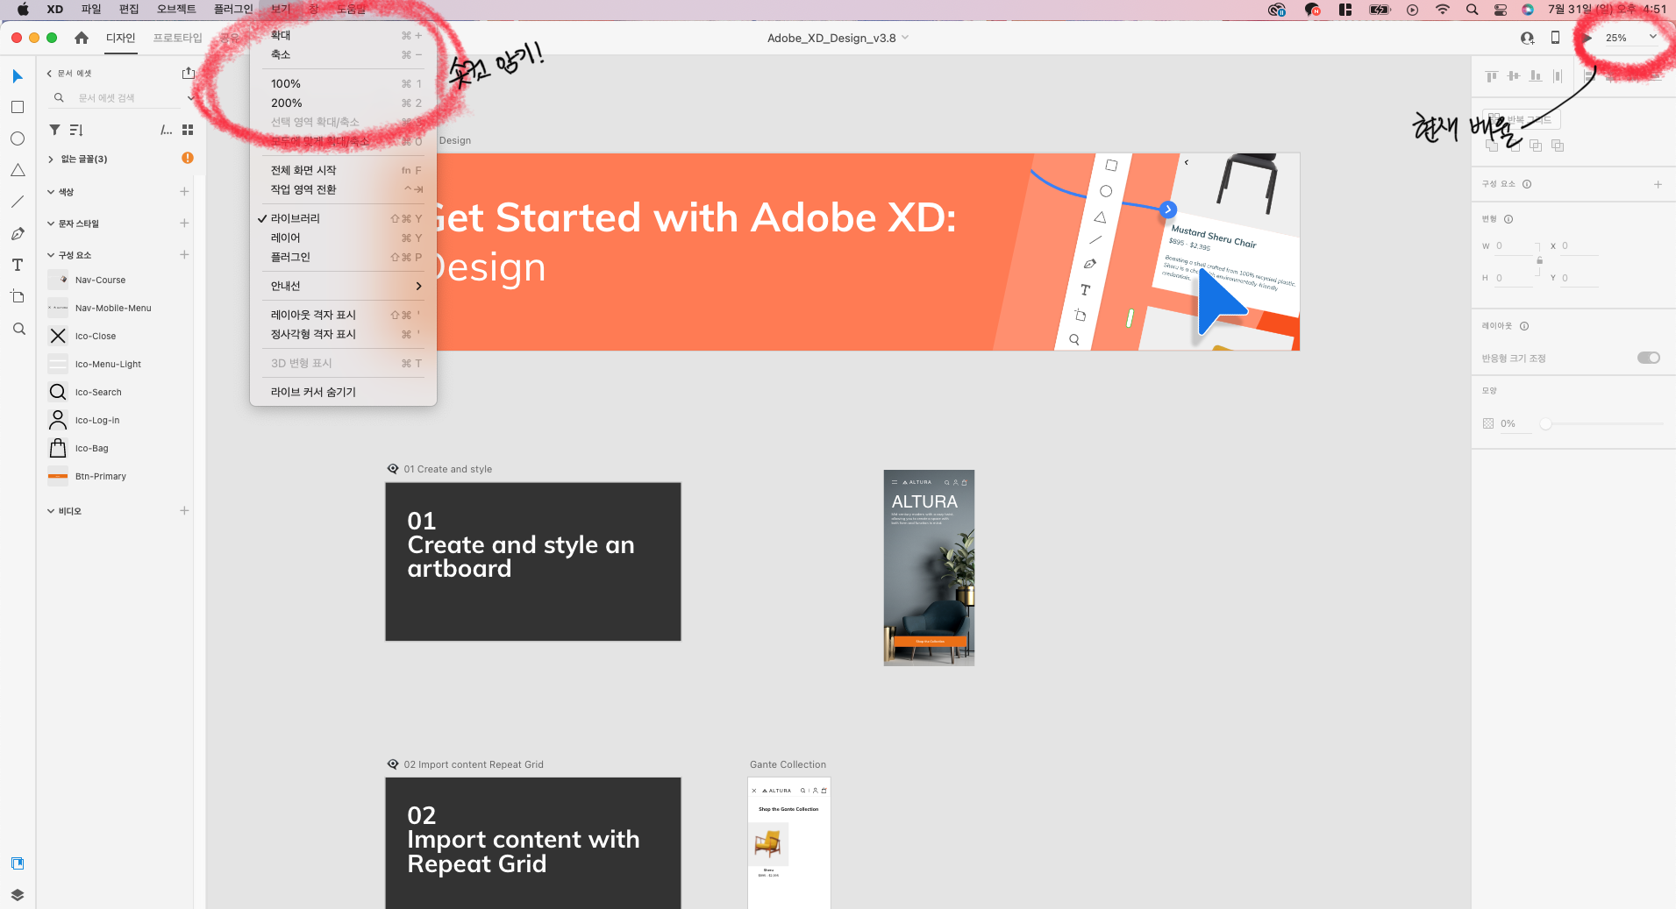Go back from 문서 에셋 panel

click(x=49, y=74)
